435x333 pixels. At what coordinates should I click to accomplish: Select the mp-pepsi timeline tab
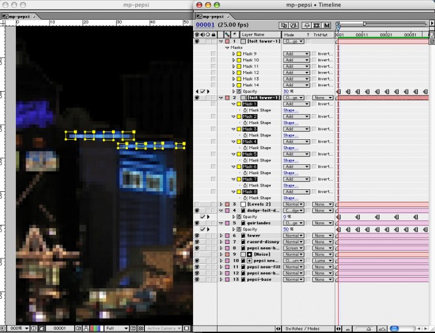(212, 16)
